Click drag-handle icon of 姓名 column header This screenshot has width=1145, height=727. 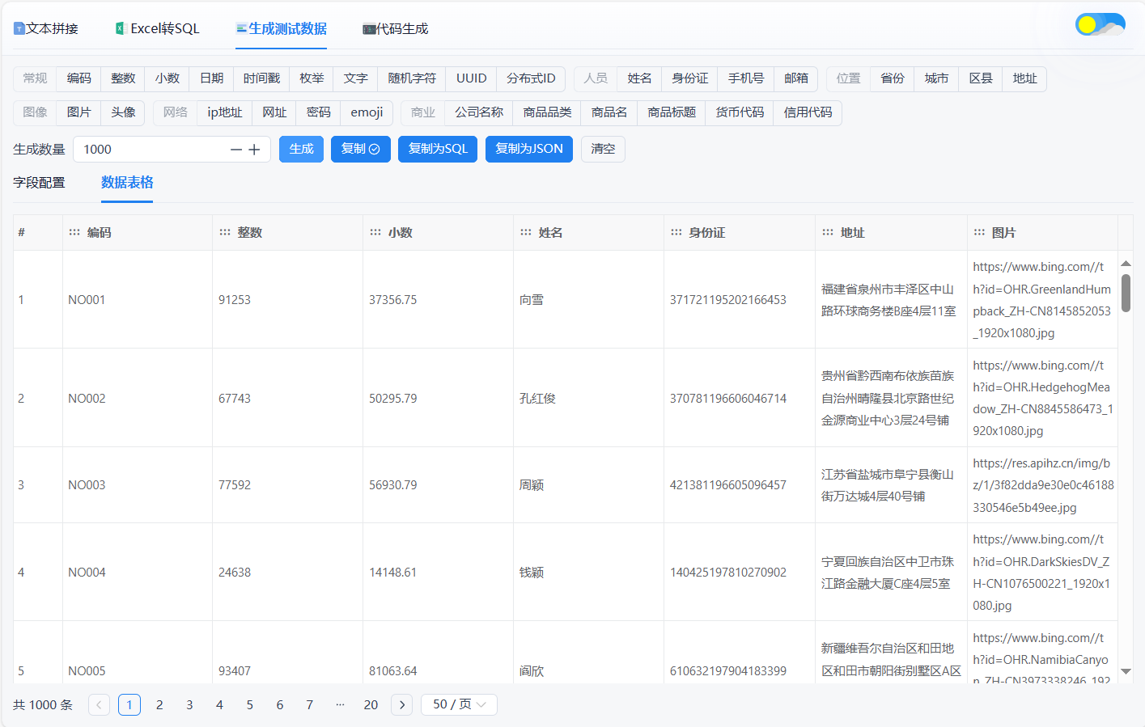526,232
